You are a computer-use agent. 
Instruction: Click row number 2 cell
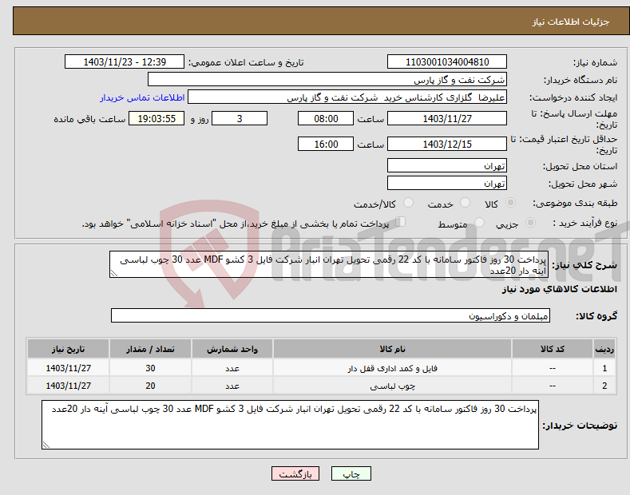[x=604, y=386]
